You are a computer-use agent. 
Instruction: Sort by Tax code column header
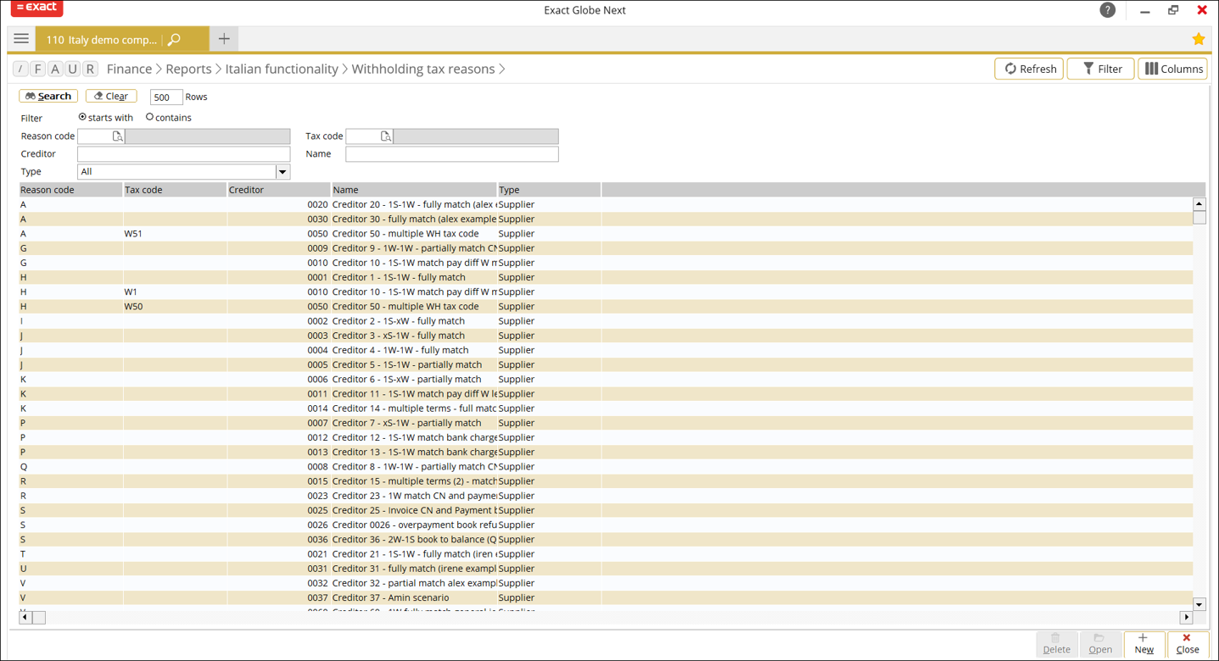175,190
